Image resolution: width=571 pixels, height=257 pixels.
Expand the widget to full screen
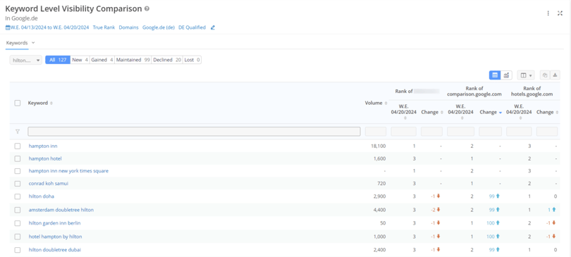560,13
